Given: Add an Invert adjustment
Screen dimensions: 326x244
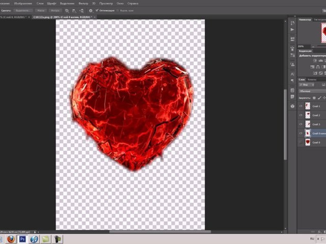Looking at the screenshot, I should (315, 73).
